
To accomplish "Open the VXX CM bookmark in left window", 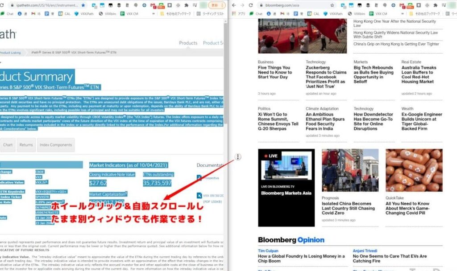I will click(129, 14).
